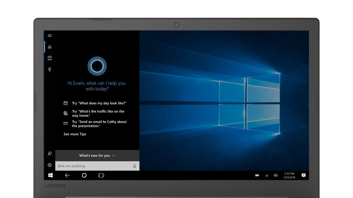Open the Windows Start button
Screen dimensions: 353x198
(50, 175)
